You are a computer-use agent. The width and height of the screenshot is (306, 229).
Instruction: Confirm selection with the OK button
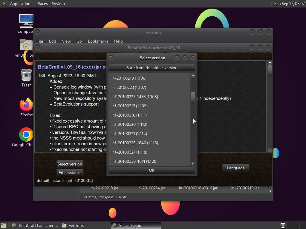coord(152,170)
